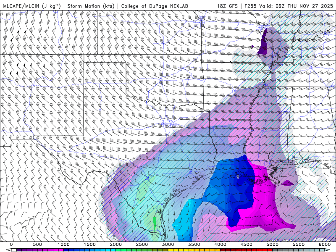Click the 18Z GFS model run label
Viewport: 336px width, 252px height.
click(227, 6)
